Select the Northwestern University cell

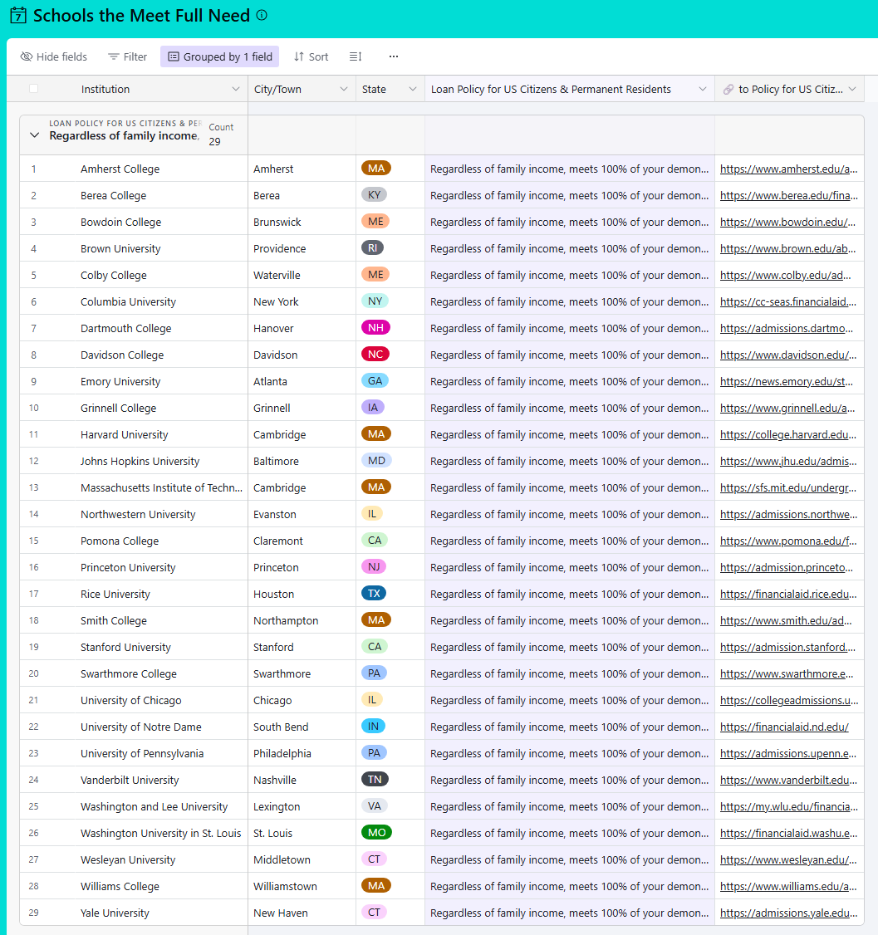[161, 514]
